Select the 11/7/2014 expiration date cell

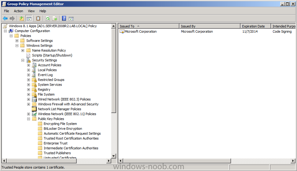[250, 31]
